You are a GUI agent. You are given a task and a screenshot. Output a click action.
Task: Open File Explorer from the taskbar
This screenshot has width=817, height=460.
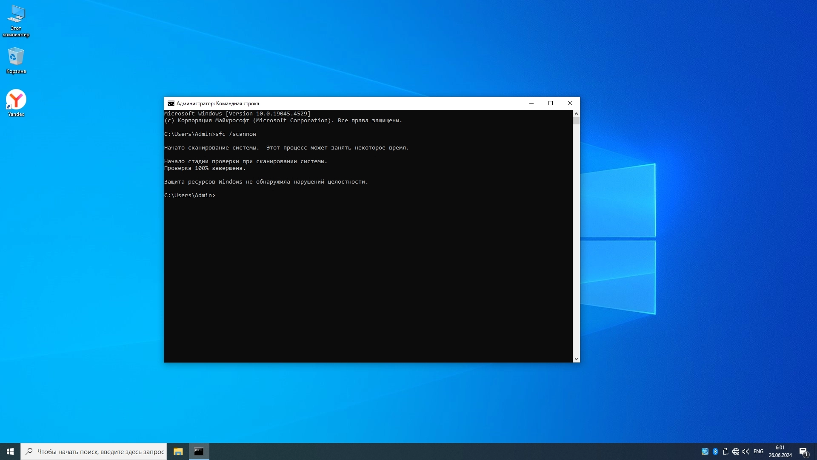[178, 451]
